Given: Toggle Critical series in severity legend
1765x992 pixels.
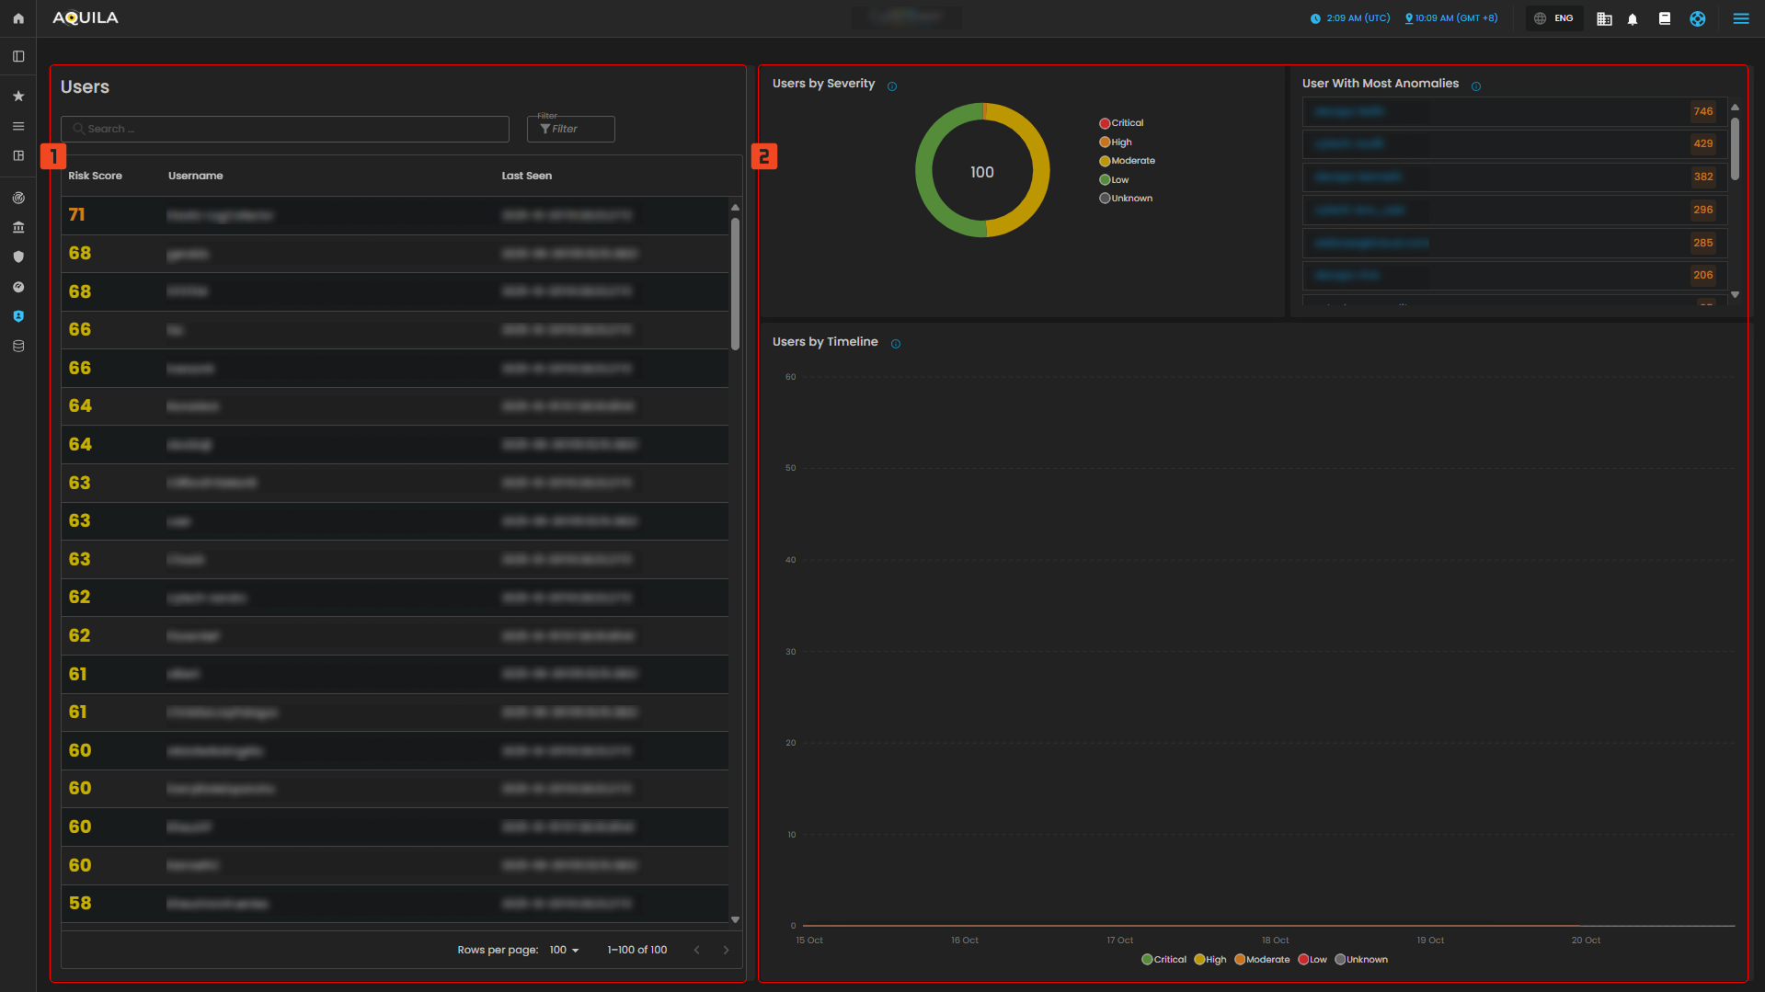Looking at the screenshot, I should click(1121, 123).
